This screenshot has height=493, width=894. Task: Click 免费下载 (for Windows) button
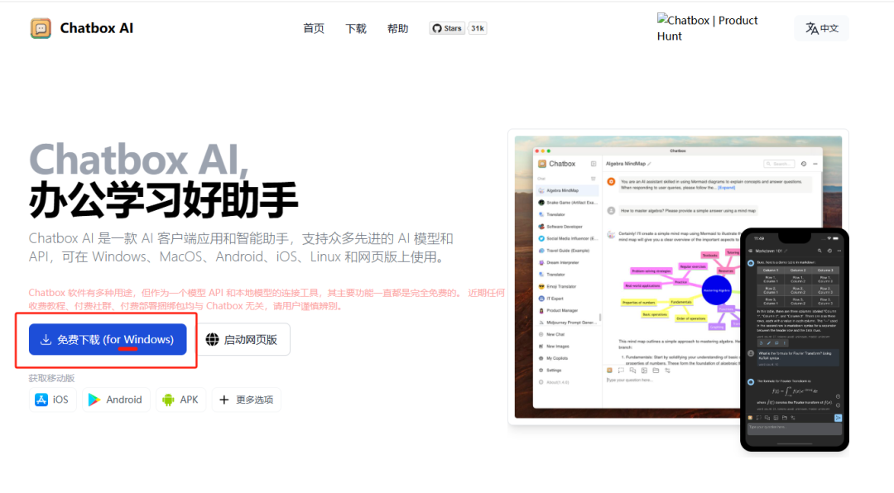[x=108, y=340]
